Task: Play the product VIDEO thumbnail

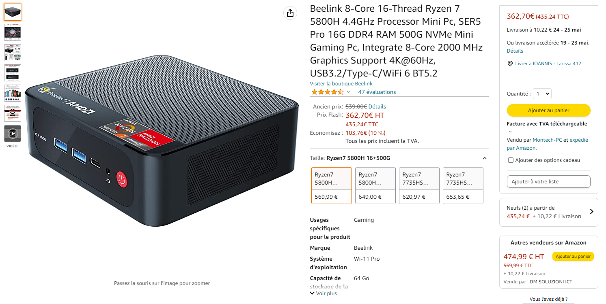Action: coord(13,134)
